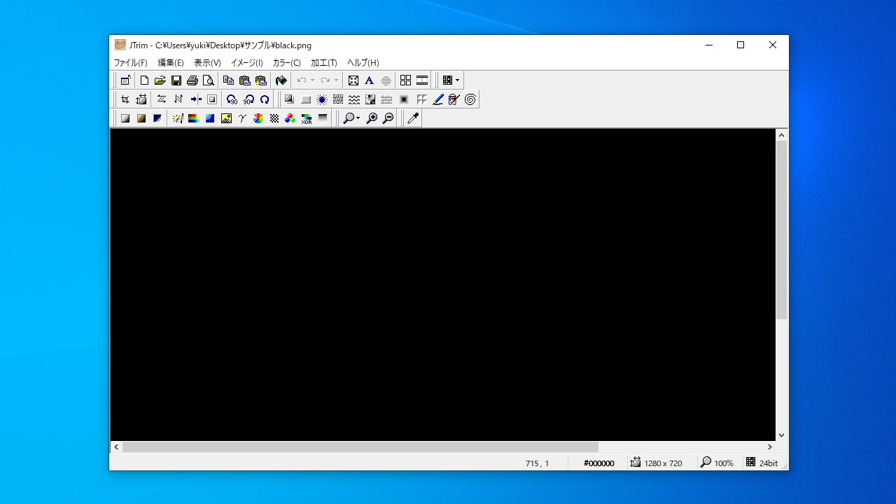Click the brightness sun icon
The width and height of the screenshot is (896, 504).
click(177, 118)
